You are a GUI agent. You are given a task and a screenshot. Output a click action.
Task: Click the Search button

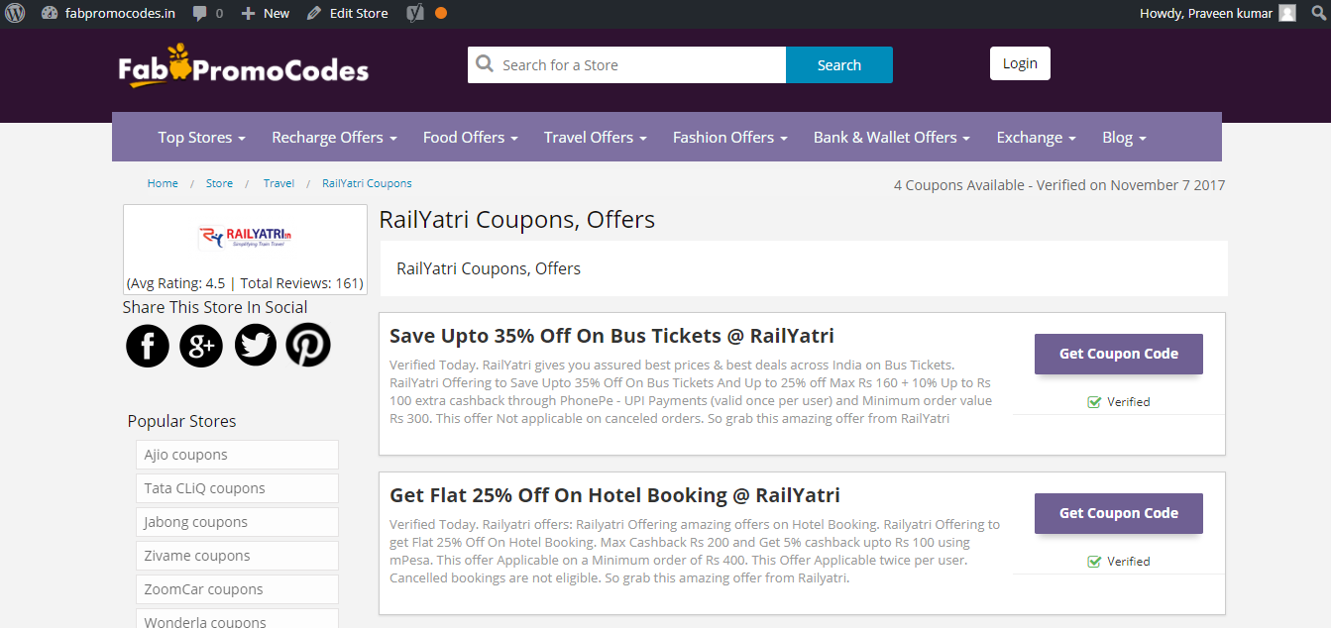[x=839, y=65]
